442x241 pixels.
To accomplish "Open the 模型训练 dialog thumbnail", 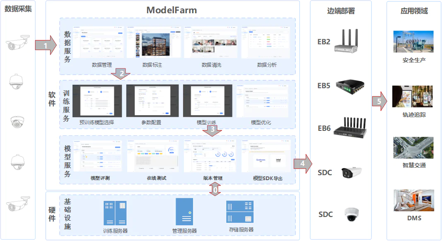I will (208, 101).
